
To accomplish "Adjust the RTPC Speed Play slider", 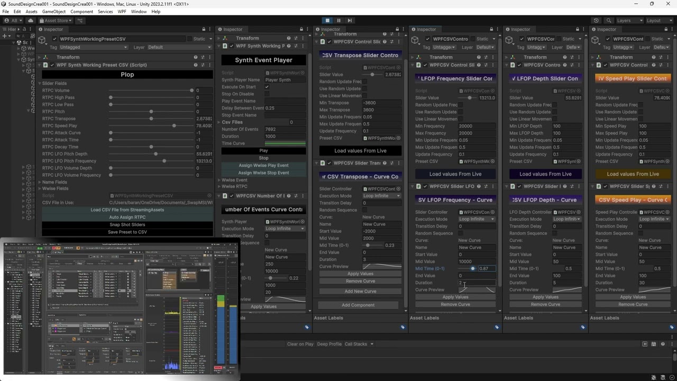I will click(x=151, y=126).
